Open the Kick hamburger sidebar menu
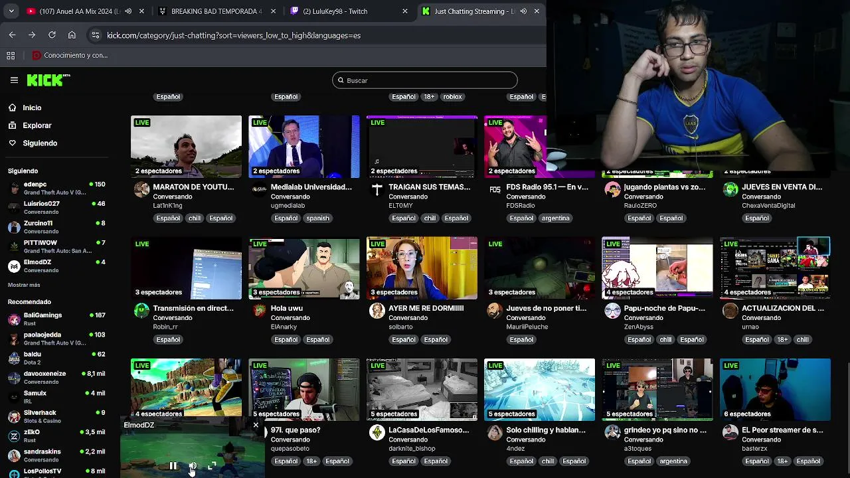 click(x=14, y=80)
